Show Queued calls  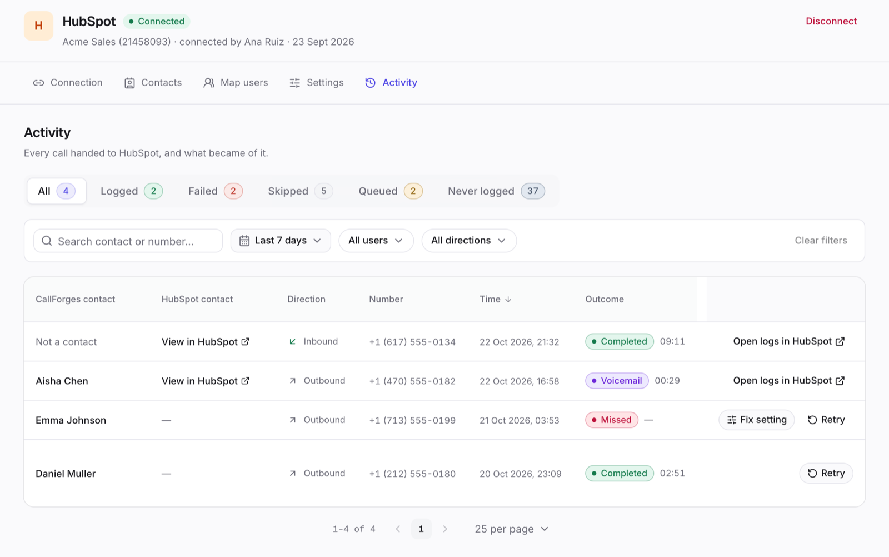pos(391,191)
